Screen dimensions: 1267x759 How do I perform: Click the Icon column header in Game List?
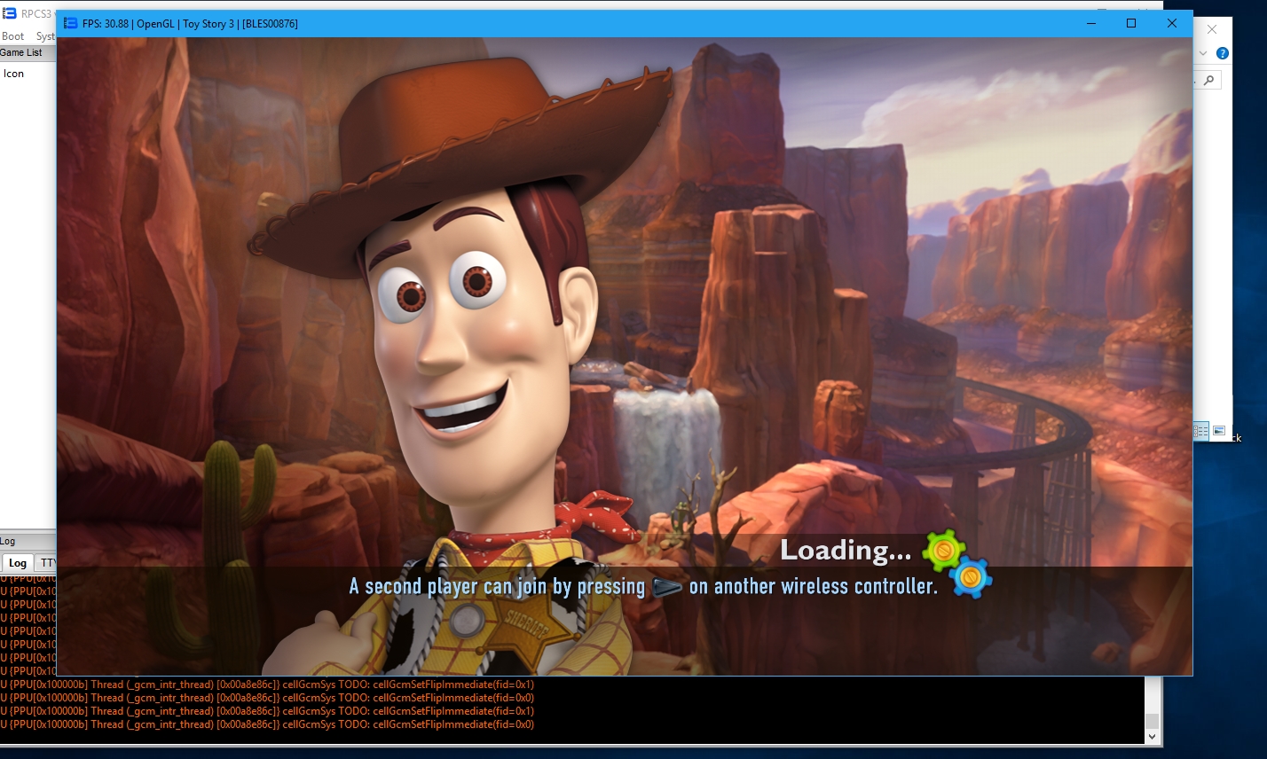coord(14,74)
